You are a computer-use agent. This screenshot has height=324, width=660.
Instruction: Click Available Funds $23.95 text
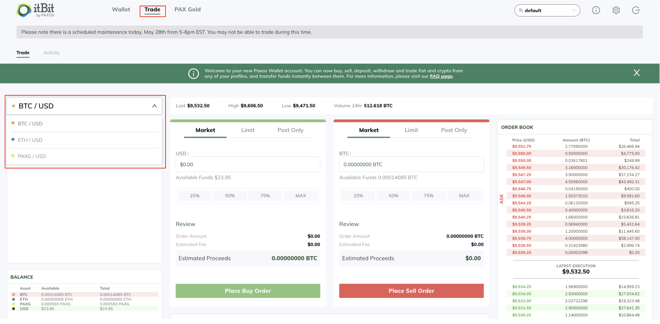tap(203, 178)
